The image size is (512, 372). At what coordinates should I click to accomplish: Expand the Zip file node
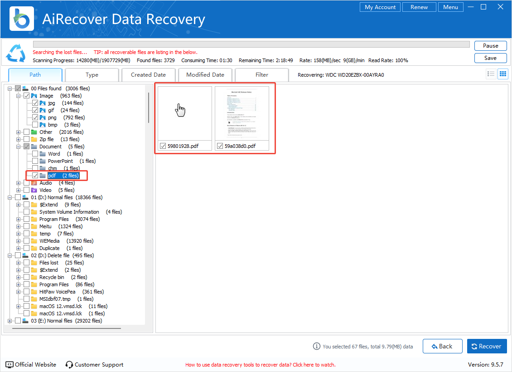tap(19, 139)
